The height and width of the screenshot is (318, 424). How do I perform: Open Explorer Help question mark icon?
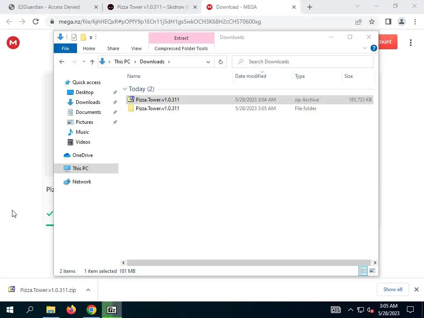pyautogui.click(x=374, y=48)
